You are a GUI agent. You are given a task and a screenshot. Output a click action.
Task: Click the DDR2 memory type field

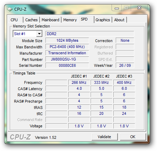pos(90,34)
